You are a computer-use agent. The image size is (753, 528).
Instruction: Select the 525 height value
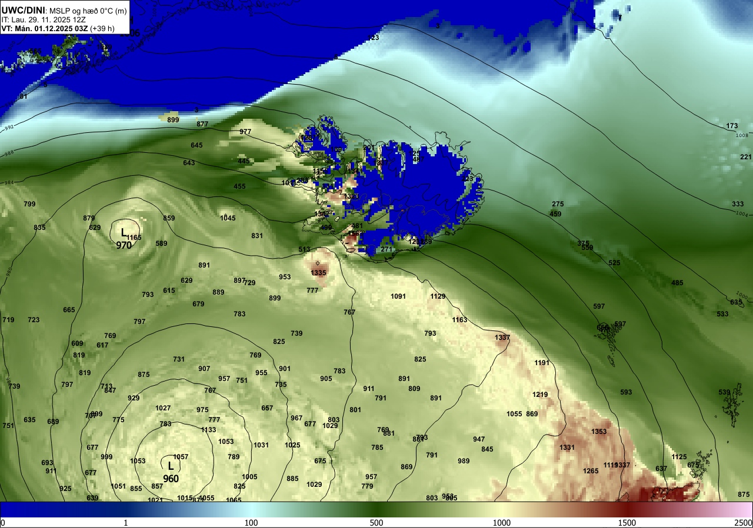click(x=615, y=263)
